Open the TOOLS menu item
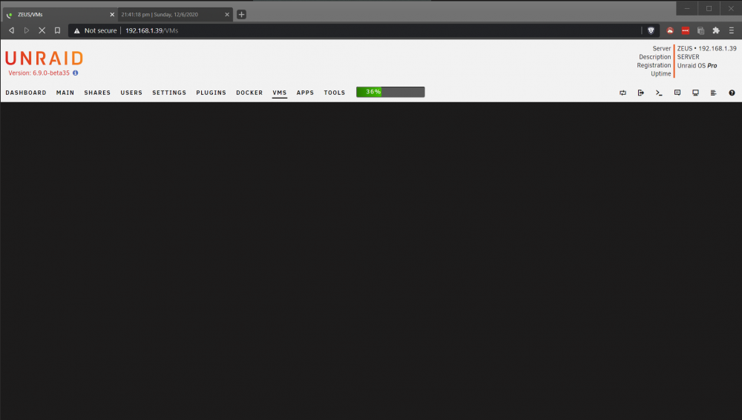Screen dimensions: 742x420 pos(335,93)
